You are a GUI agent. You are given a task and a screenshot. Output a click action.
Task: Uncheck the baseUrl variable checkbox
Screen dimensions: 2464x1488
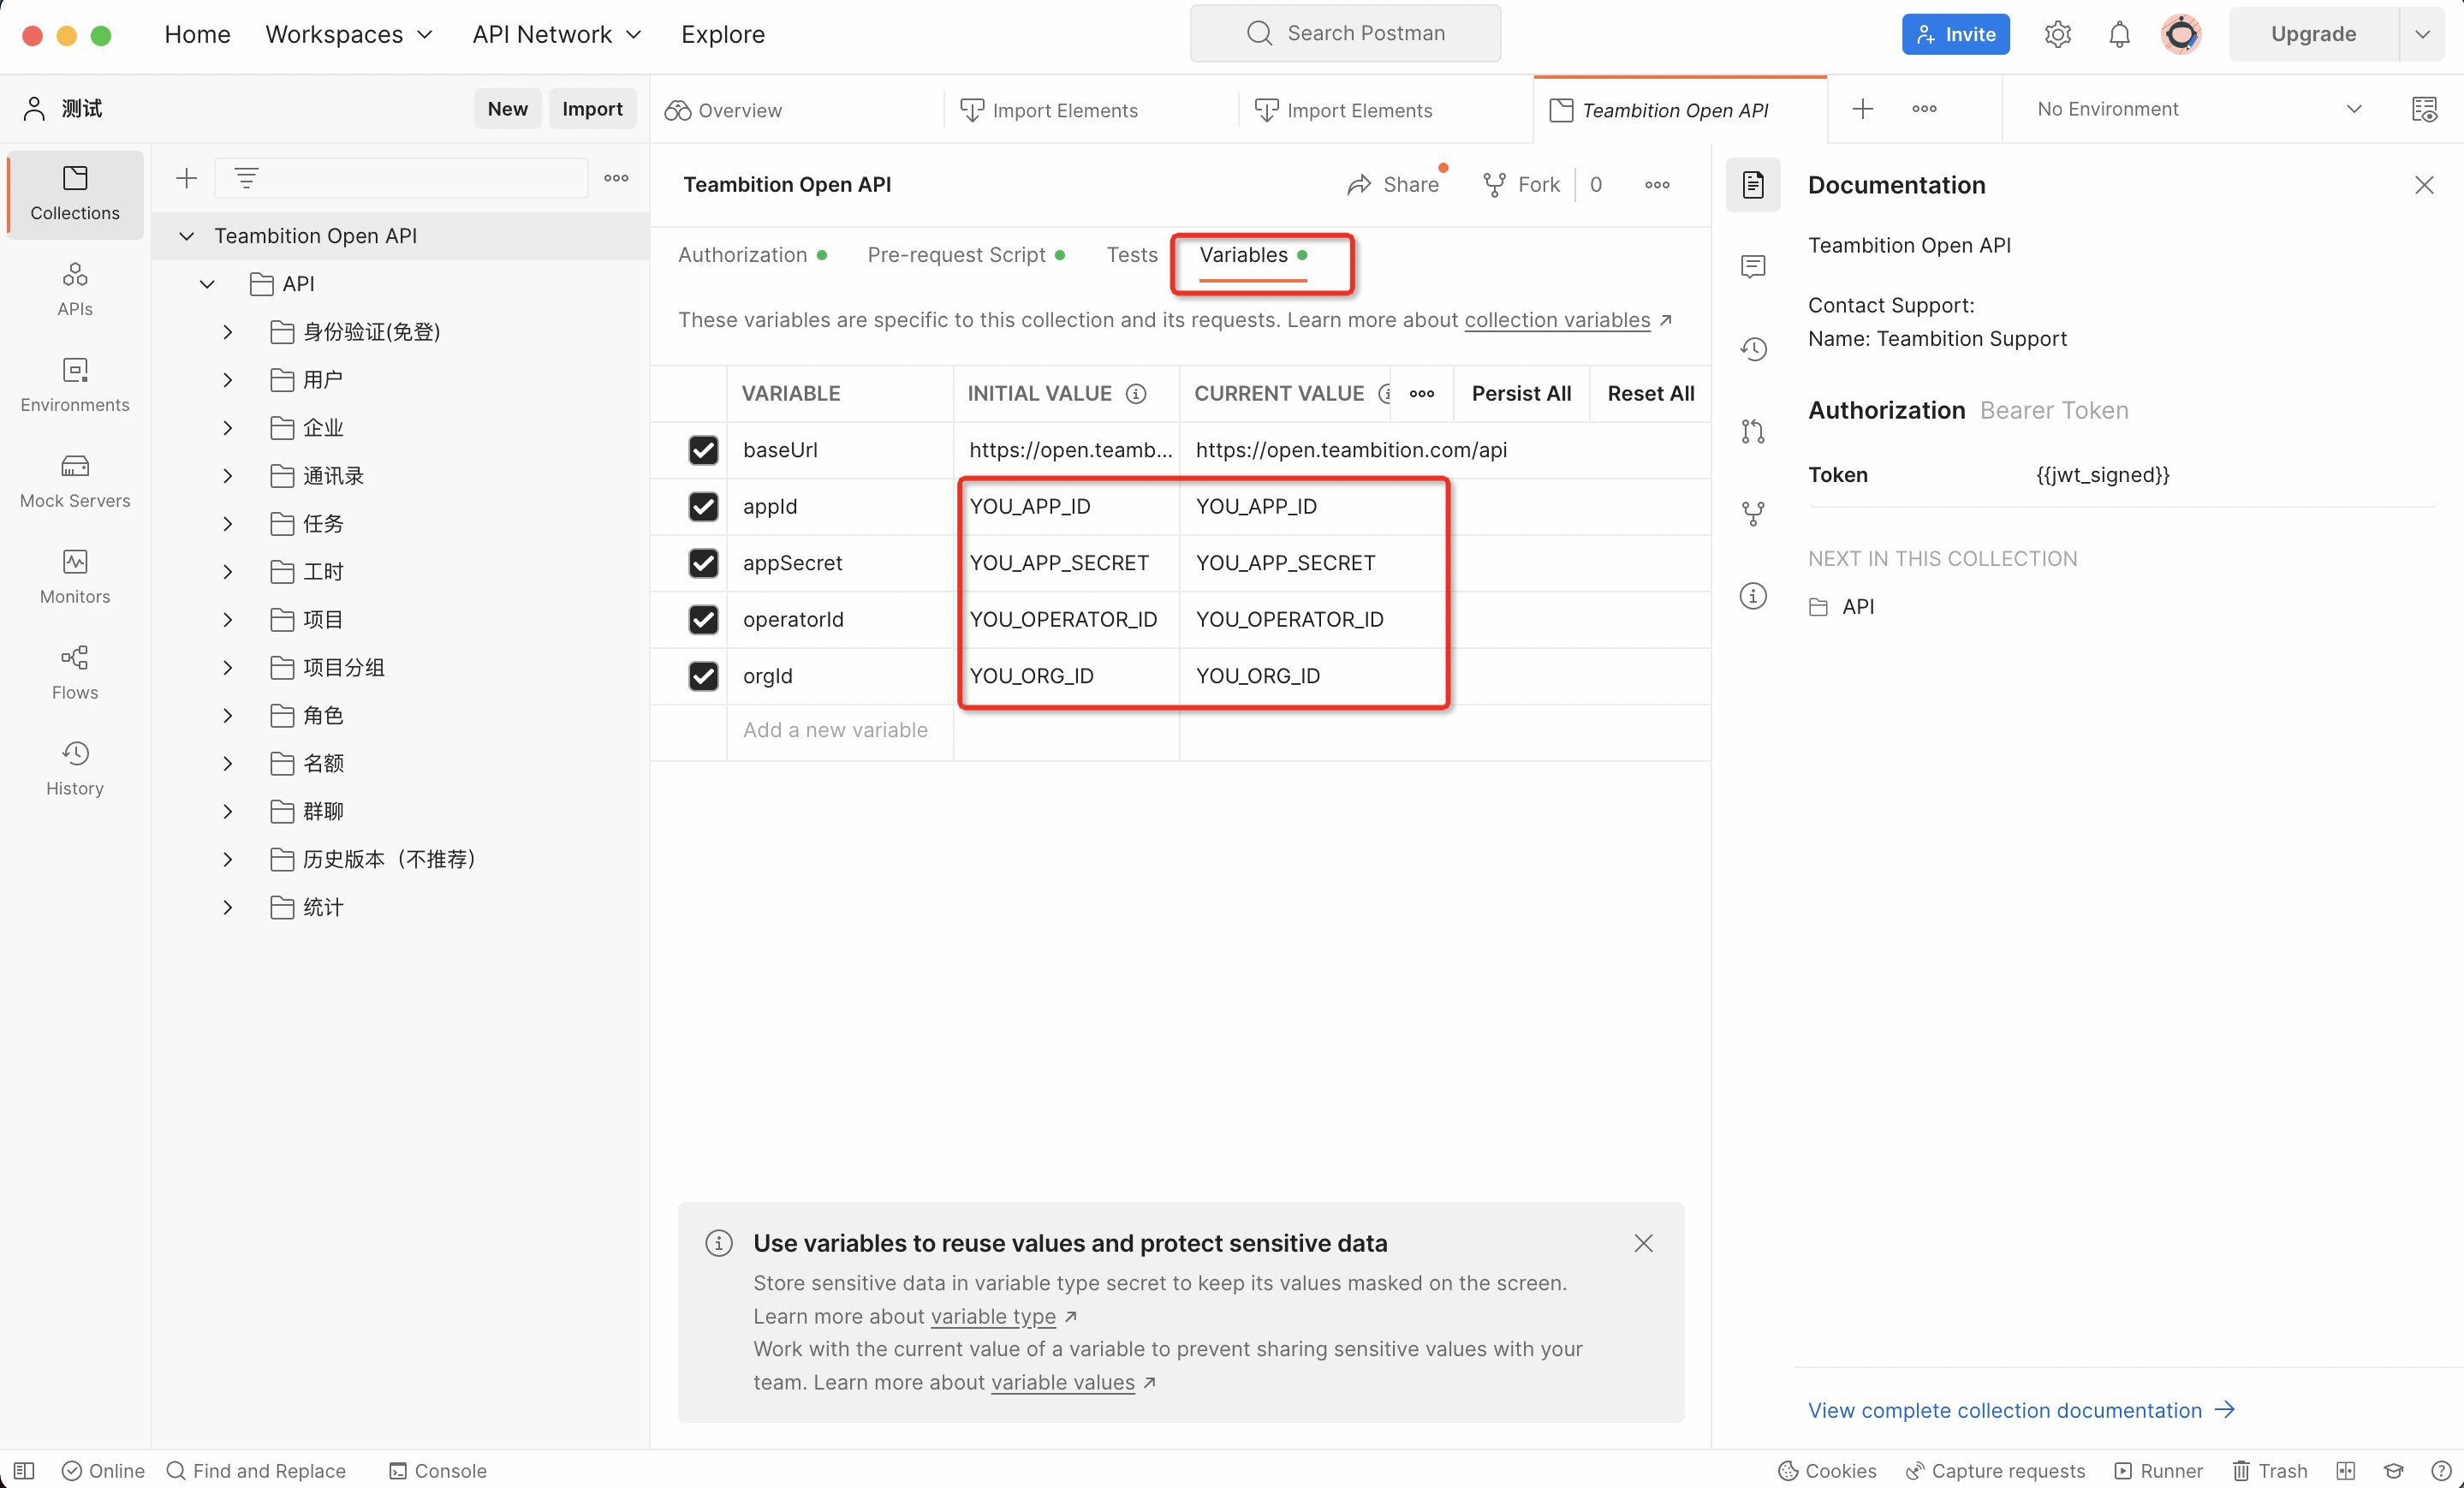click(x=703, y=450)
